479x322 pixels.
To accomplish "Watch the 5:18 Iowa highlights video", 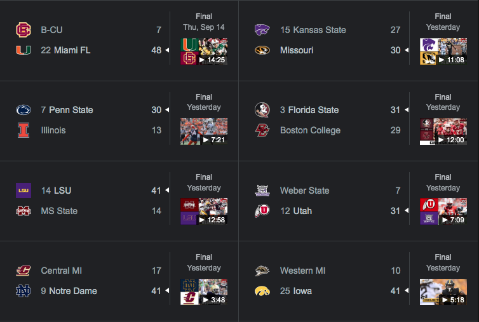I will [443, 292].
